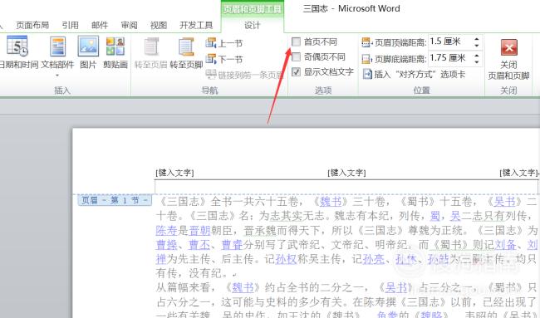Image resolution: width=540 pixels, height=318 pixels.
Task: Open the 剪贴画 clip art icon
Action: pos(115,46)
